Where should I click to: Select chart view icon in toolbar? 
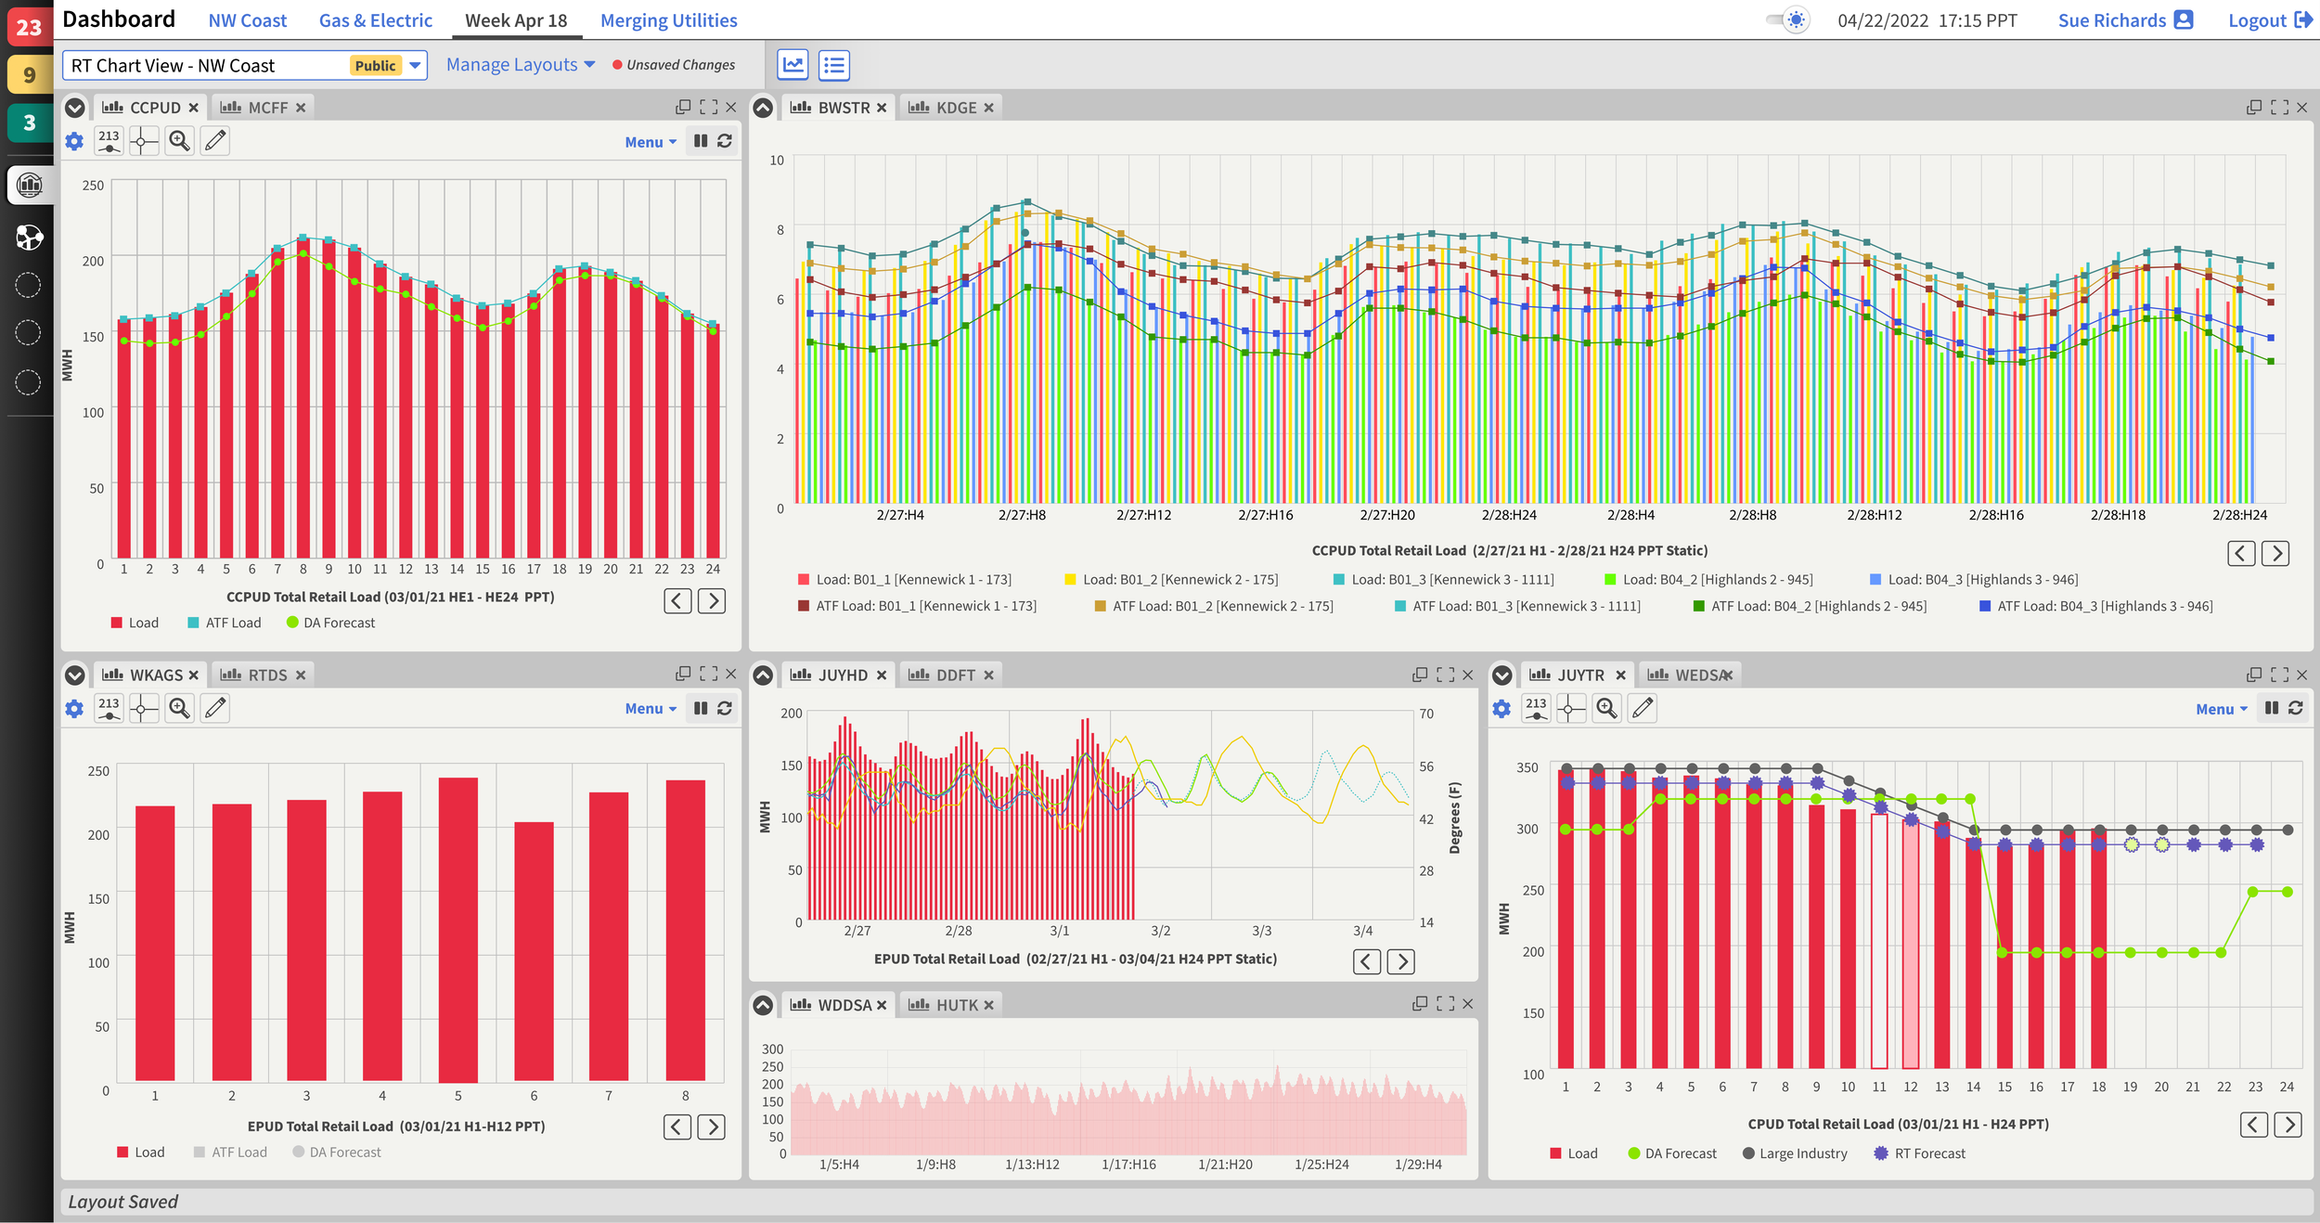[793, 65]
